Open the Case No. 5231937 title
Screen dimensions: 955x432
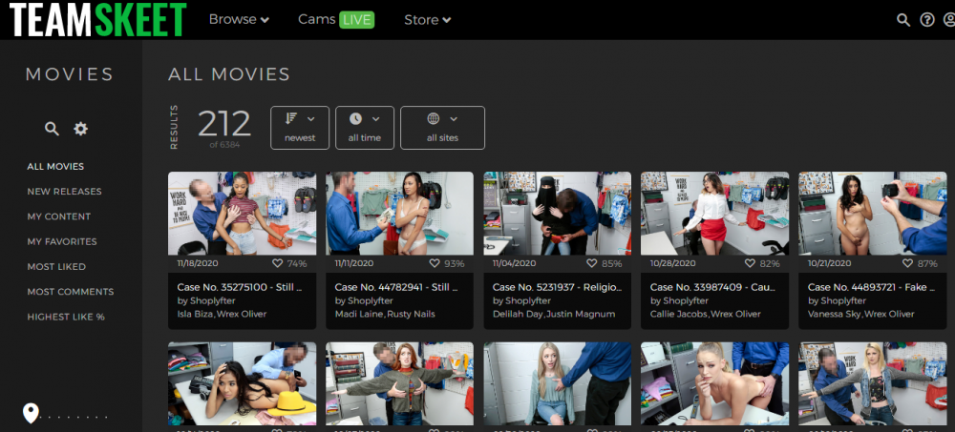coord(555,287)
